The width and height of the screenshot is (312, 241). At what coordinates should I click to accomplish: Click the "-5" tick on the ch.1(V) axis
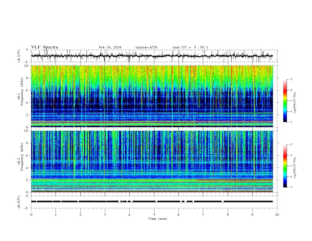click(27, 62)
